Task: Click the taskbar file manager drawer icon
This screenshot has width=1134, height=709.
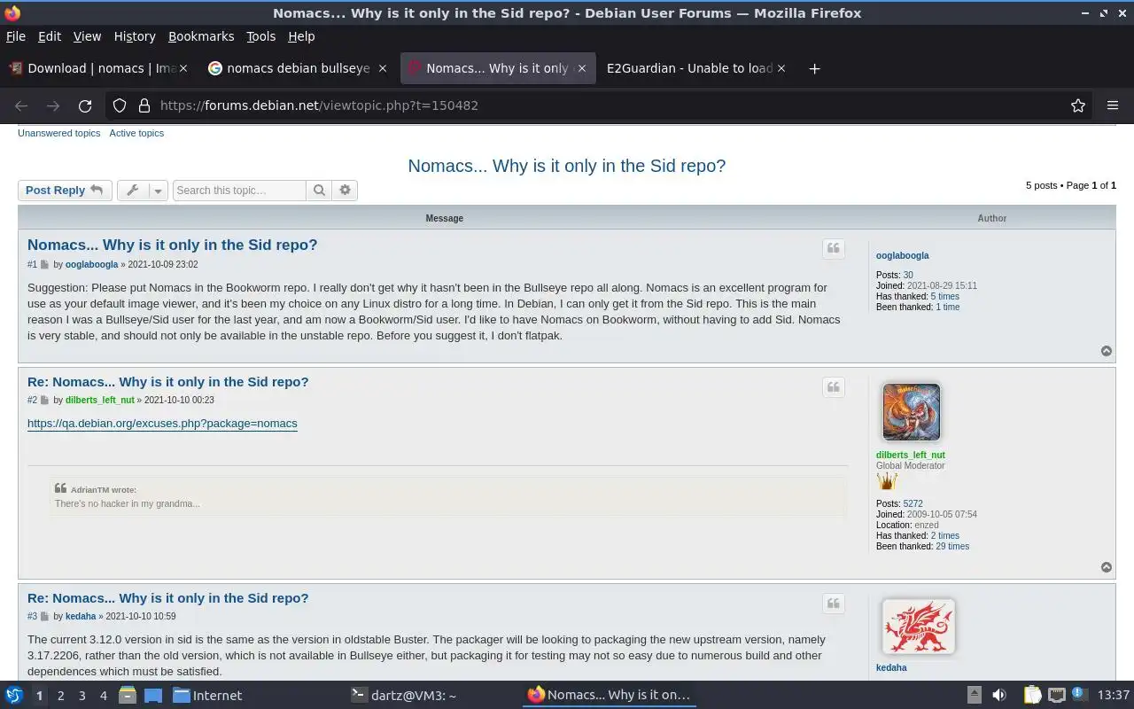Action: [x=127, y=696]
